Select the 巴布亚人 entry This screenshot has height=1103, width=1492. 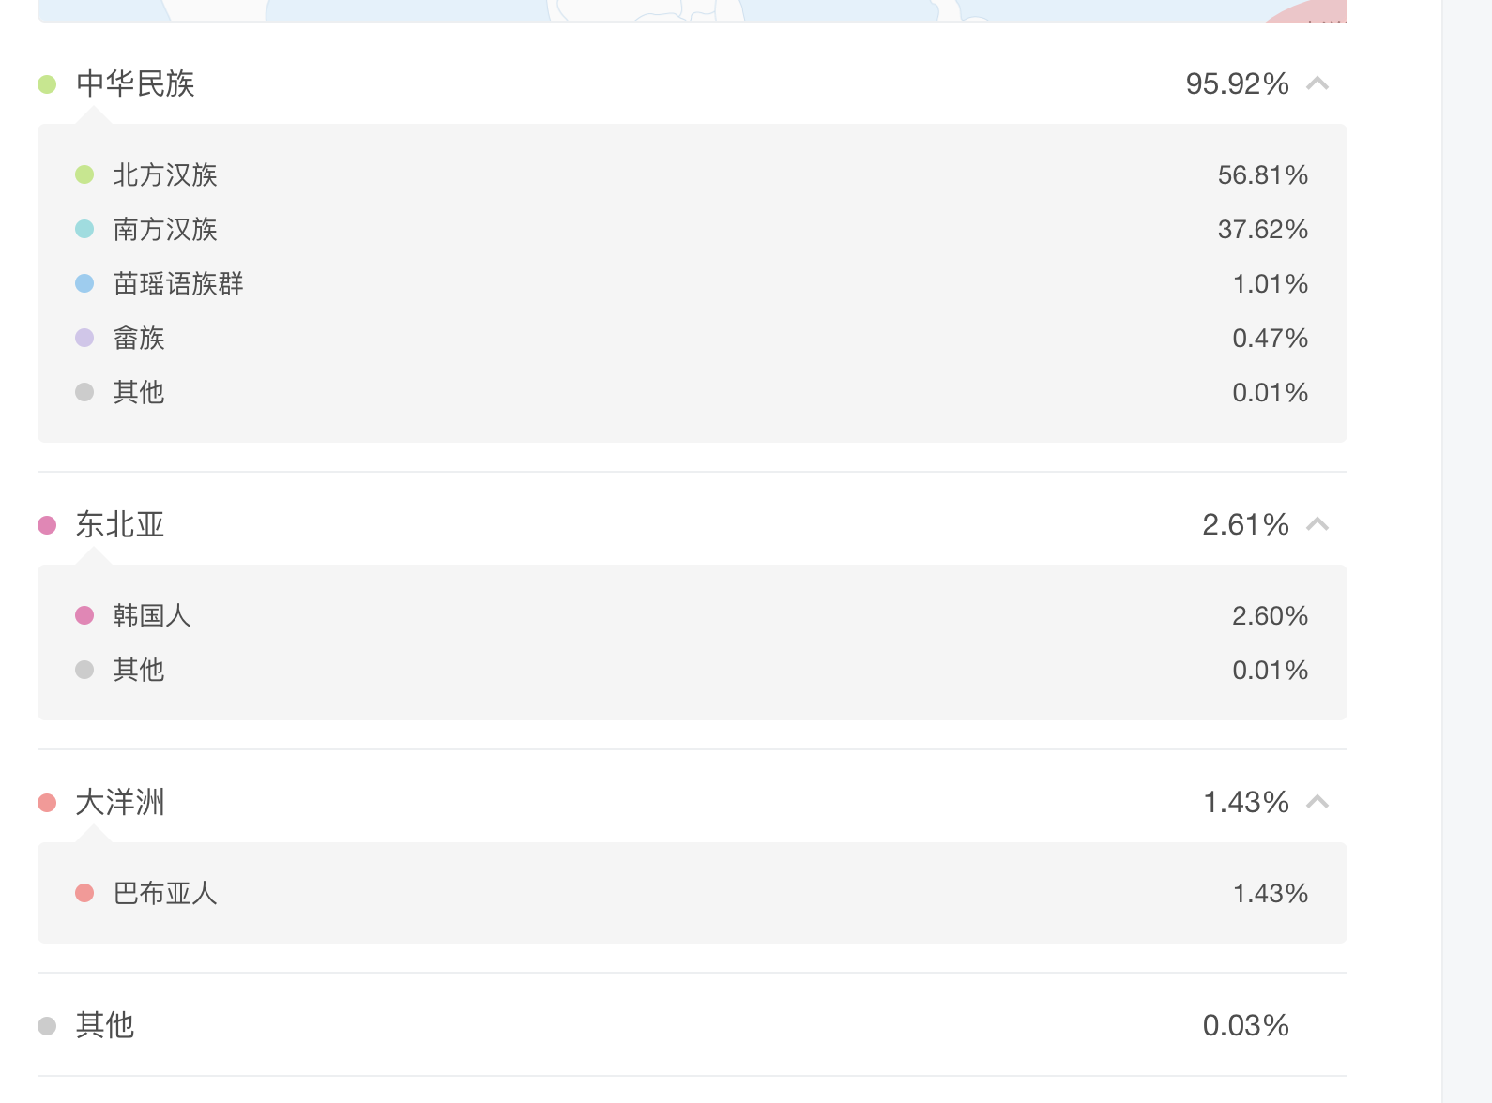tap(693, 893)
